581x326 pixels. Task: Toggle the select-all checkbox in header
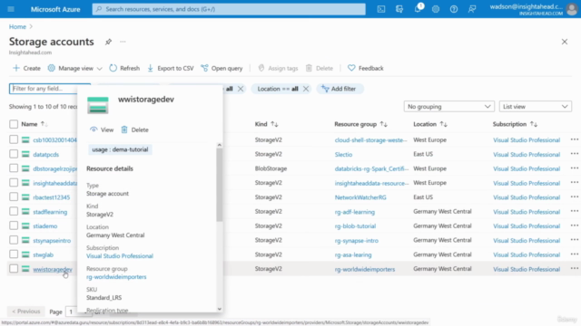click(x=14, y=124)
